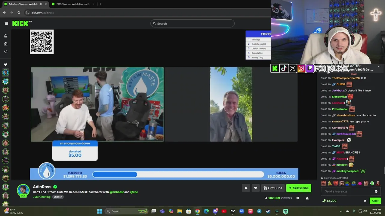Open Steam from the taskbar
Screen dimensions: 385x216
268,211
